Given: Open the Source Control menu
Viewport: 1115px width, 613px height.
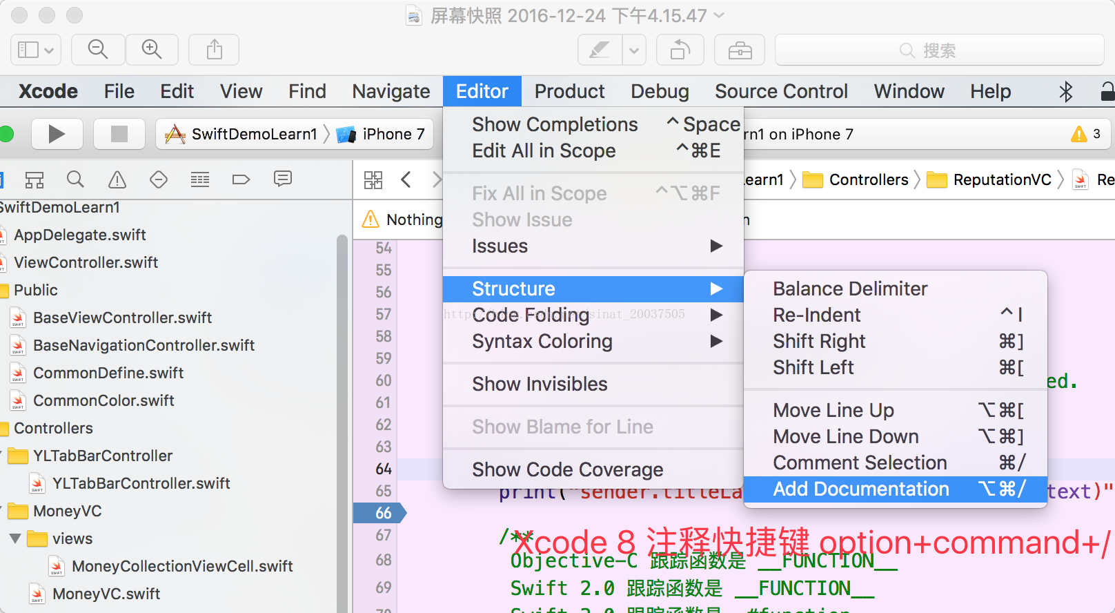Looking at the screenshot, I should pyautogui.click(x=781, y=91).
